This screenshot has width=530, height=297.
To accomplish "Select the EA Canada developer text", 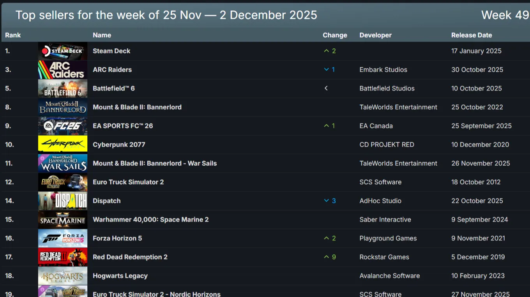I will coord(376,126).
